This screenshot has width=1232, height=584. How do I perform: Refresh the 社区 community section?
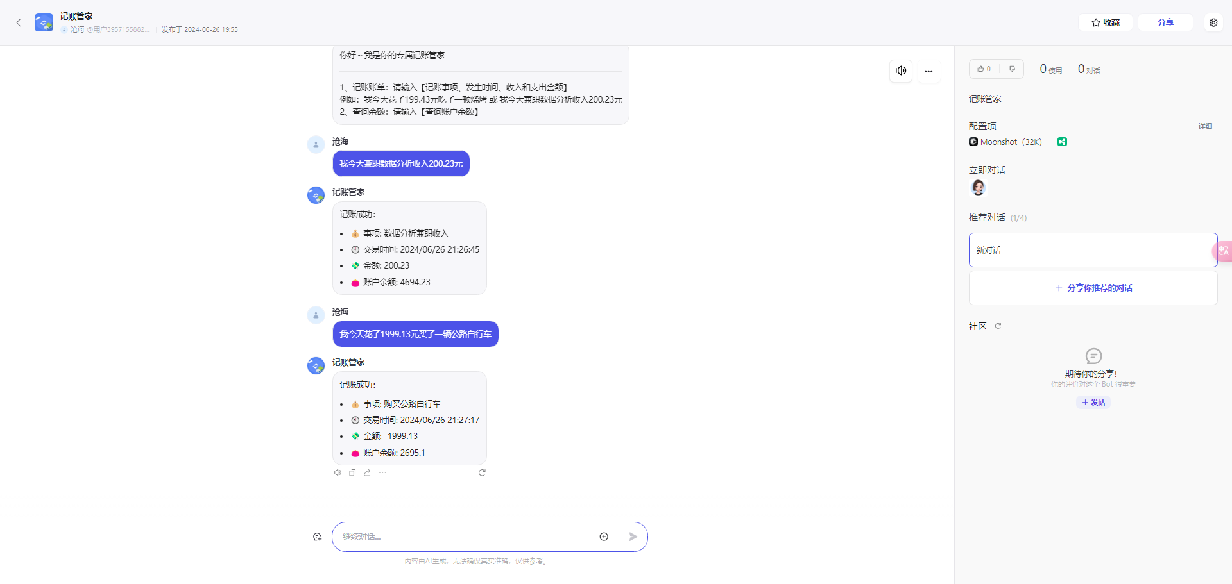pos(998,326)
